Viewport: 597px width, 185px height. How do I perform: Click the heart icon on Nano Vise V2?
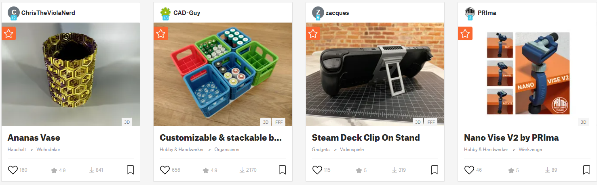point(469,170)
